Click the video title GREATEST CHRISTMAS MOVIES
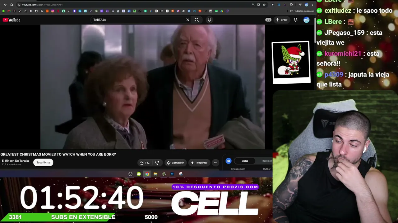The height and width of the screenshot is (223, 398). point(58,154)
